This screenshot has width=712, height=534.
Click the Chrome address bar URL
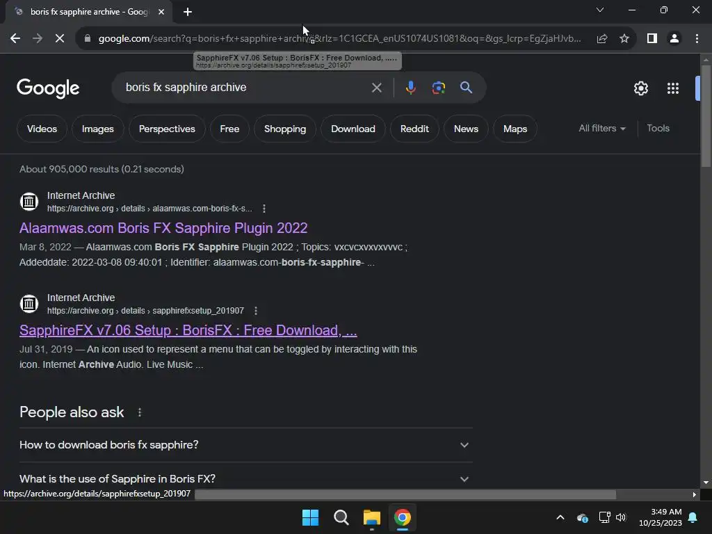[339, 39]
